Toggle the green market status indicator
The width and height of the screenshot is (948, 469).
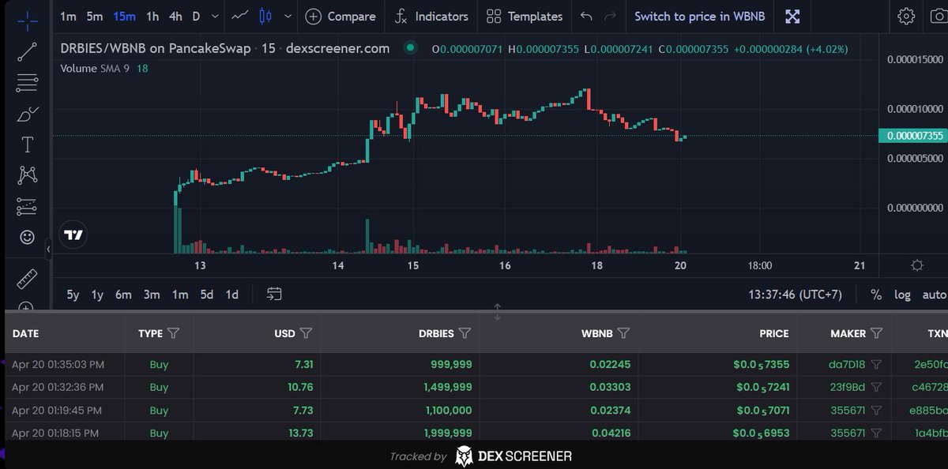tap(409, 48)
